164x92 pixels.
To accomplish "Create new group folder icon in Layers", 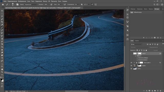I will [155, 91].
